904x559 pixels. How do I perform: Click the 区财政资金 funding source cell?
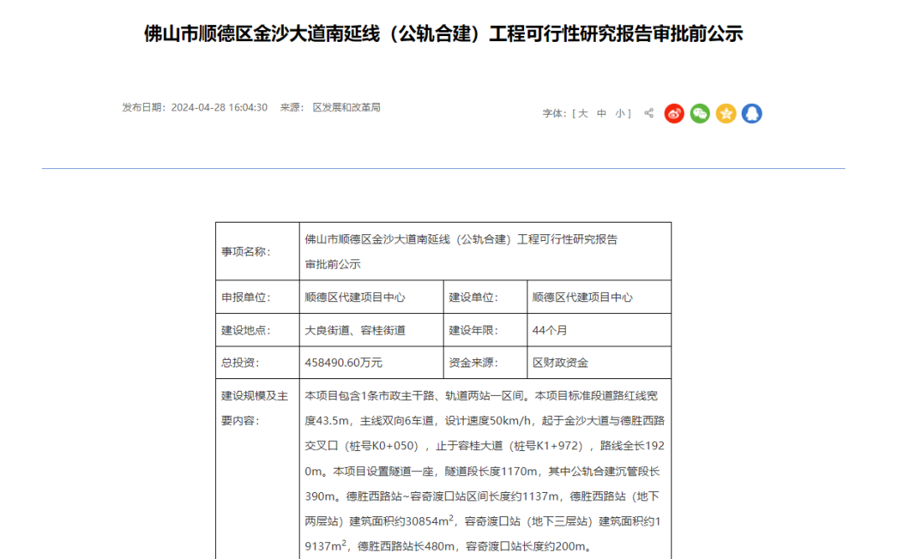(x=561, y=363)
